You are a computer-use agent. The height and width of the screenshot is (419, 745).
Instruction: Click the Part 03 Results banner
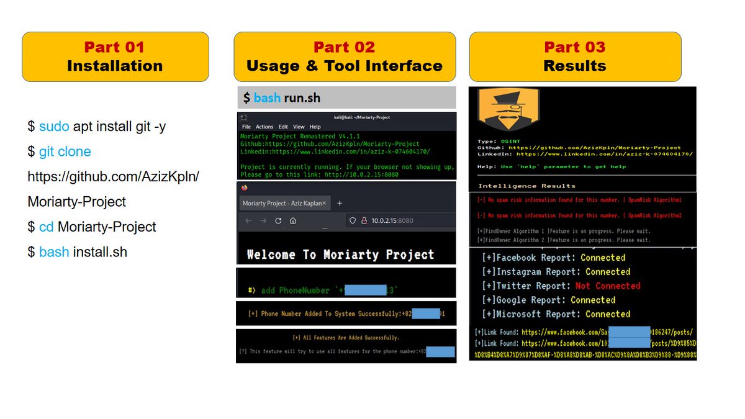click(x=575, y=56)
